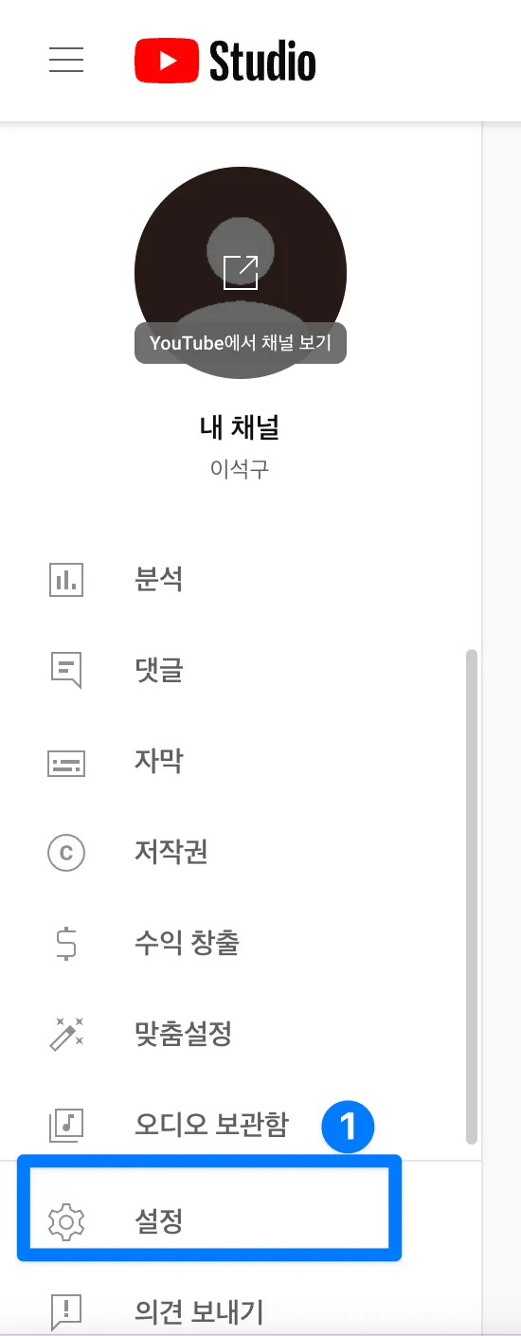Click the 의견 보내기 feedback icon

(x=66, y=1312)
